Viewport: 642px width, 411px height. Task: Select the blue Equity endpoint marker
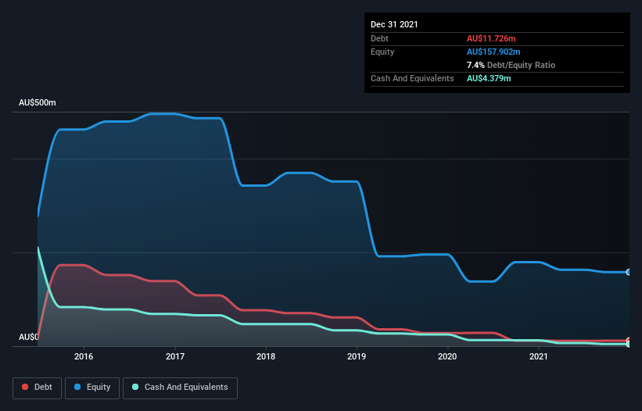tap(629, 272)
